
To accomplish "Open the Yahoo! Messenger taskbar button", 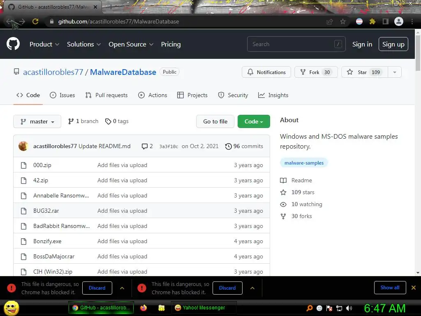I will [204, 308].
